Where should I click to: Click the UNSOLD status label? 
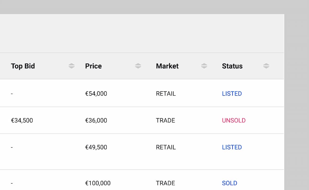click(x=234, y=120)
